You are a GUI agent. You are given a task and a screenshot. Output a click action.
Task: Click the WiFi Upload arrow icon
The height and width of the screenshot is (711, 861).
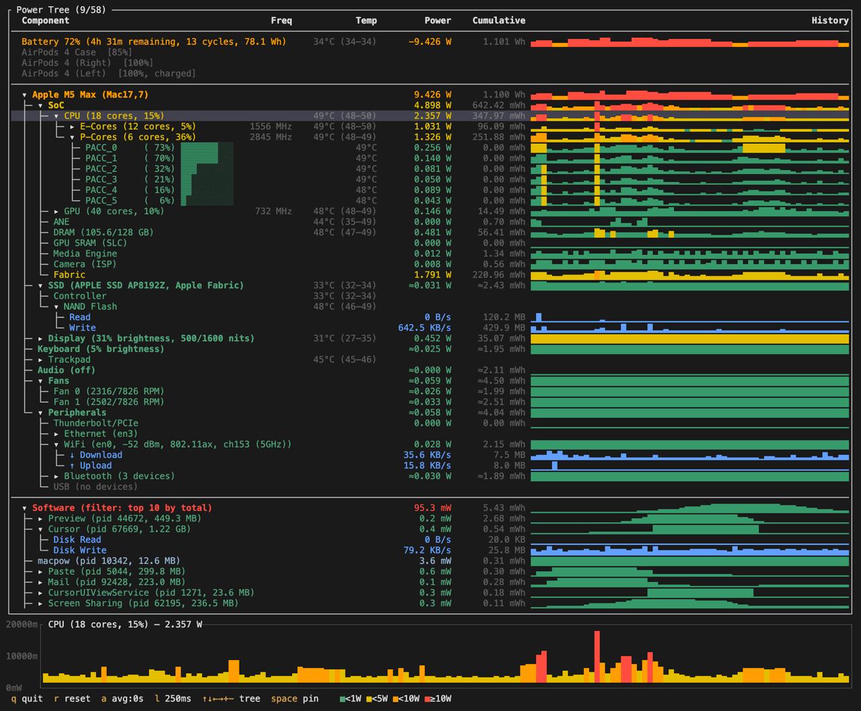pyautogui.click(x=73, y=466)
